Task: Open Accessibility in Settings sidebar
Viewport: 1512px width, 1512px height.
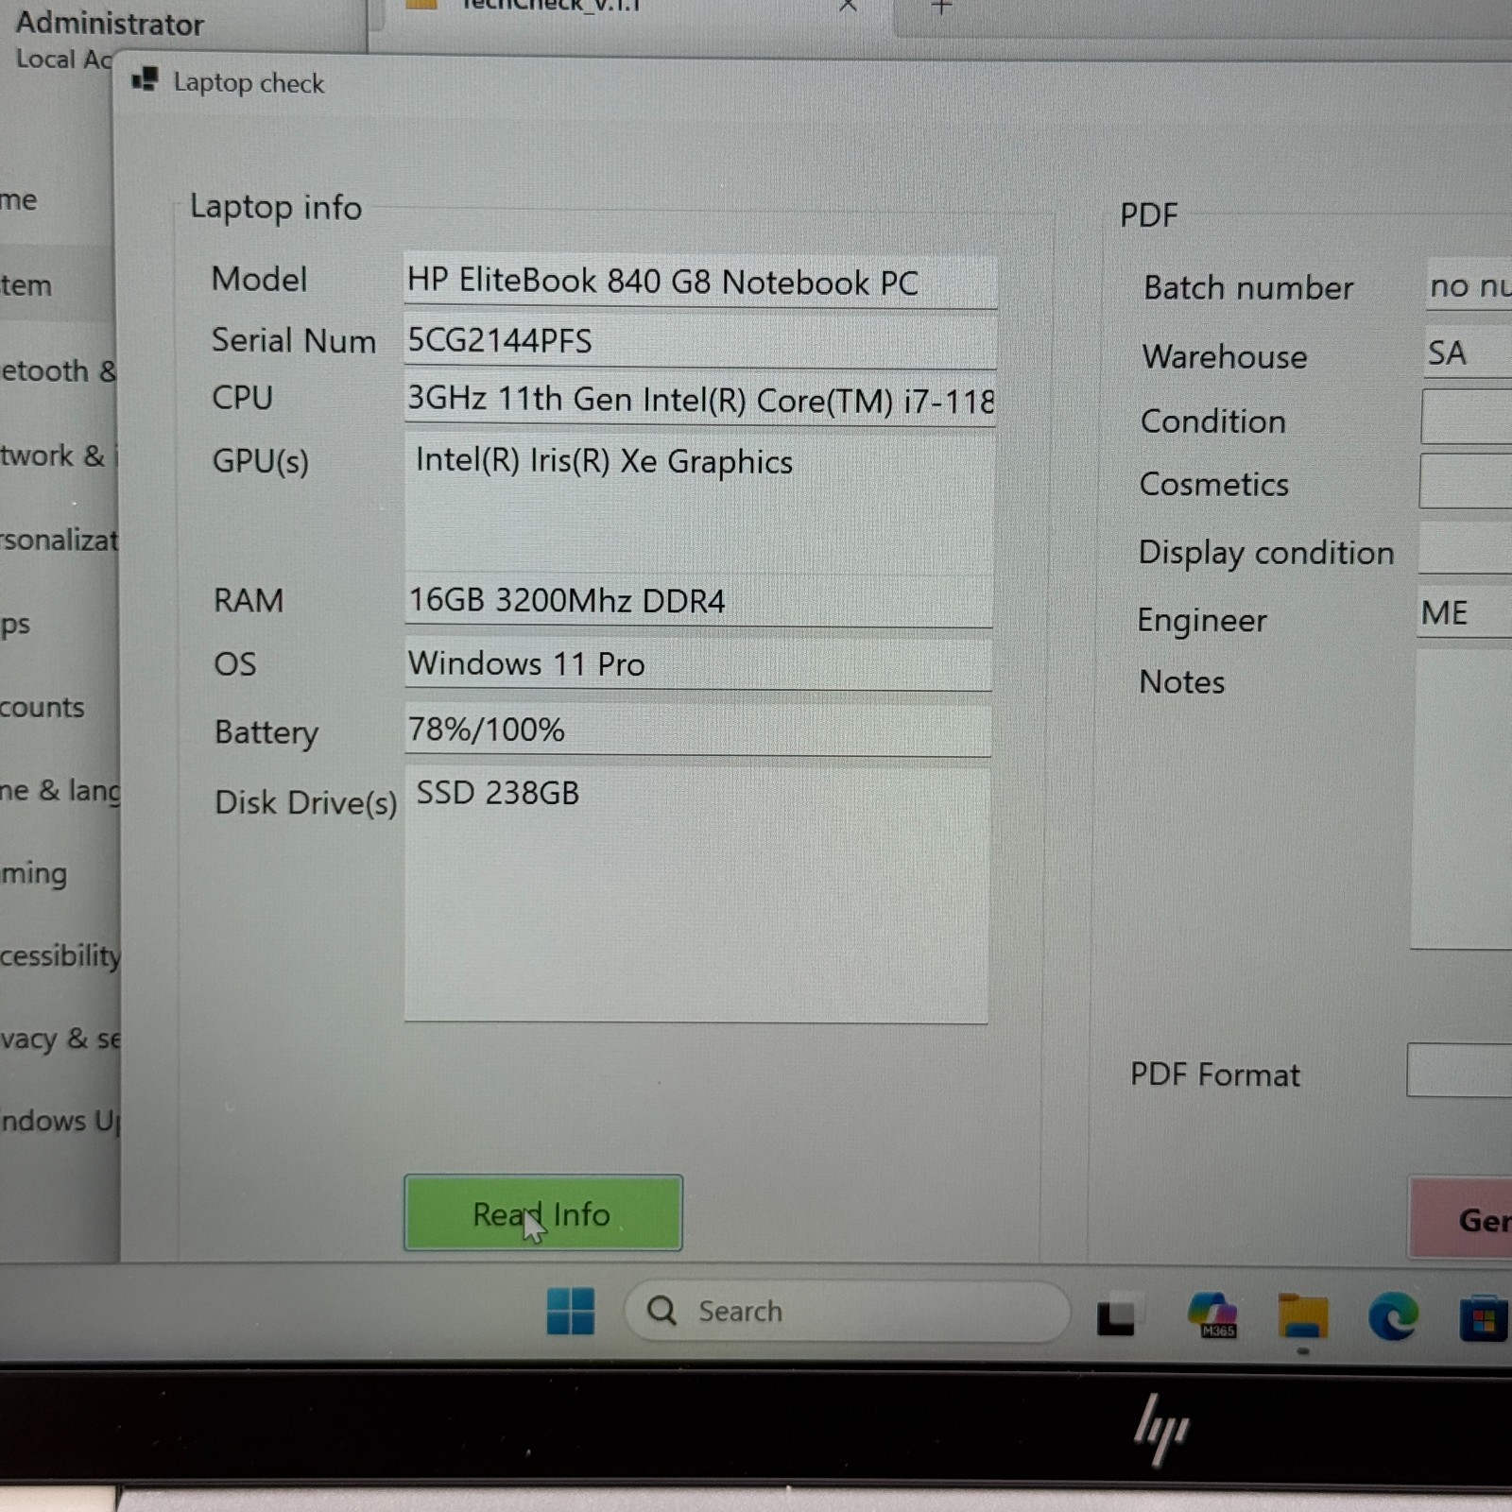Action: (x=59, y=955)
